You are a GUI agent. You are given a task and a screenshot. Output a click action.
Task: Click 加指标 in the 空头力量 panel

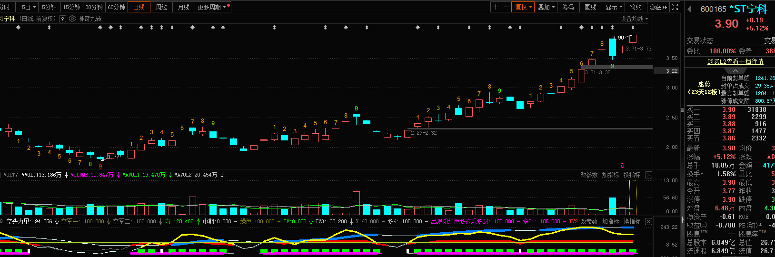pos(610,222)
